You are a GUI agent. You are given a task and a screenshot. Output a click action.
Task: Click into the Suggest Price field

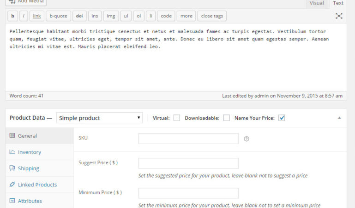(188, 163)
